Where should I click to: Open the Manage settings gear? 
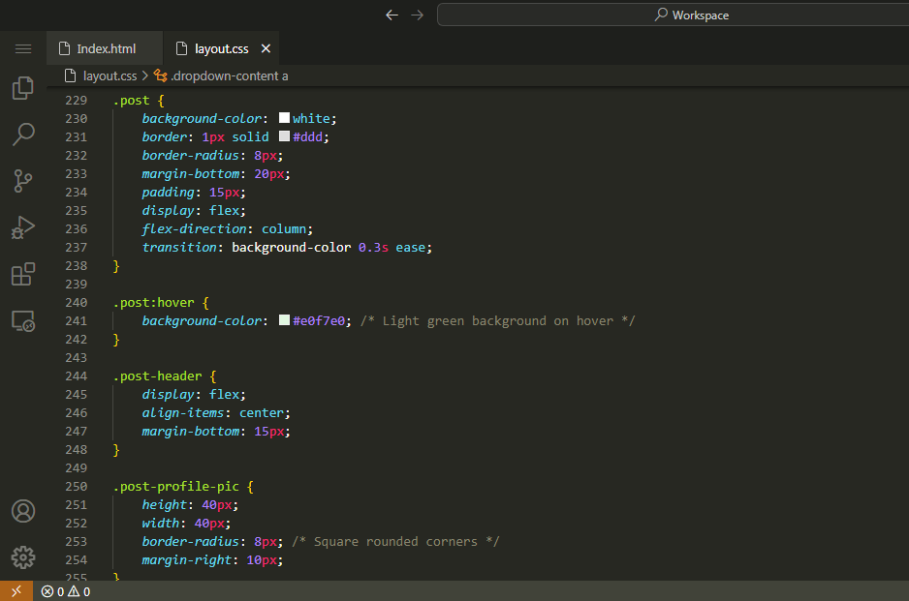(x=23, y=557)
